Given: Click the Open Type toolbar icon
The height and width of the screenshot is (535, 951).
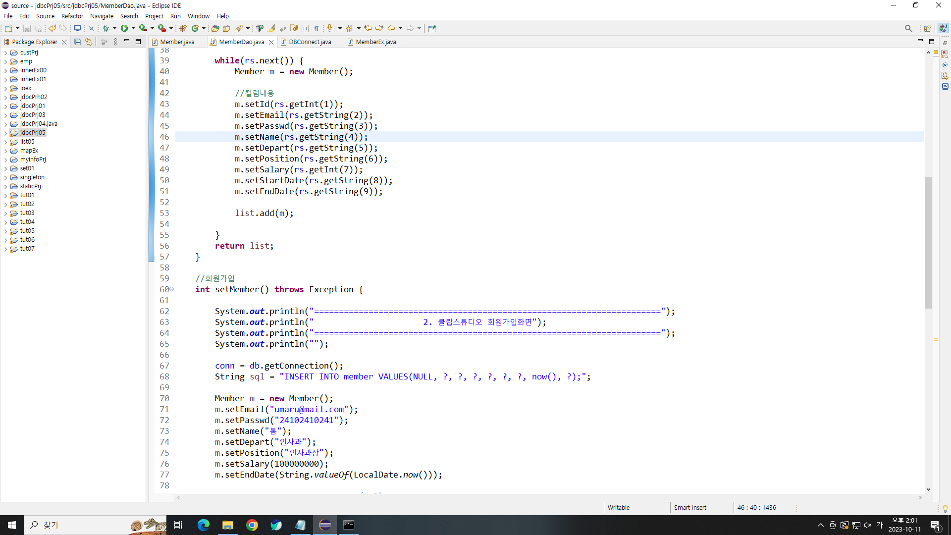Looking at the screenshot, I should pyautogui.click(x=215, y=28).
